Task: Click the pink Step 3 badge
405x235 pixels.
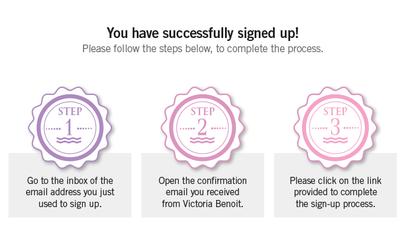Action: coord(335,128)
